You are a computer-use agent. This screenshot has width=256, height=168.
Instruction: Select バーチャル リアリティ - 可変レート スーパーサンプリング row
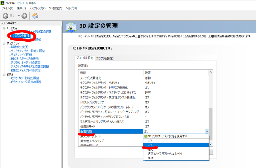click(x=144, y=112)
